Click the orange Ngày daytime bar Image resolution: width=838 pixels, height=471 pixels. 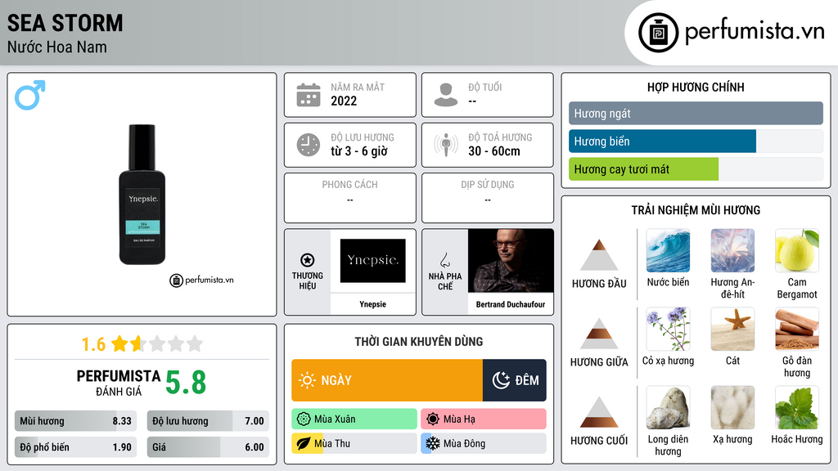[387, 380]
